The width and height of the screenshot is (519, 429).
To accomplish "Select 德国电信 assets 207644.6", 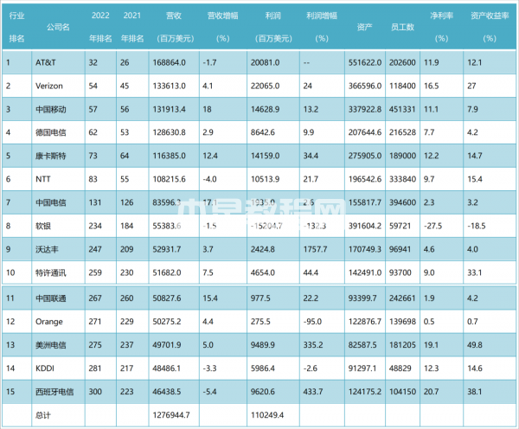I will [x=365, y=132].
